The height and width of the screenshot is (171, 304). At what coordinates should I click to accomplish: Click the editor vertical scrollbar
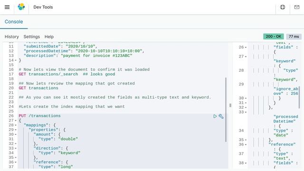[226, 110]
